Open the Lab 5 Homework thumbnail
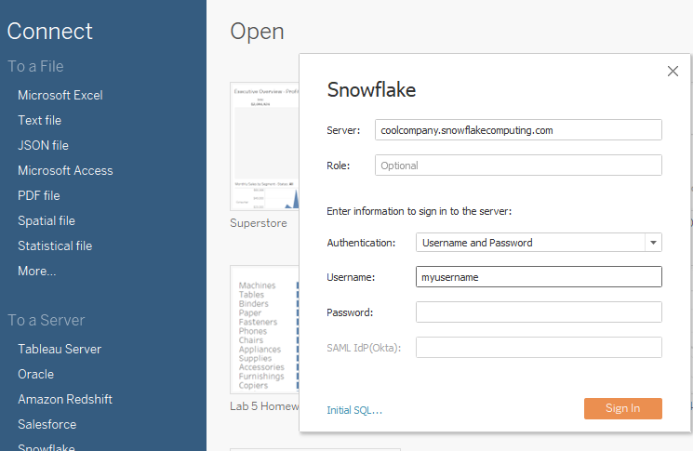This screenshot has width=693, height=451. (265, 329)
